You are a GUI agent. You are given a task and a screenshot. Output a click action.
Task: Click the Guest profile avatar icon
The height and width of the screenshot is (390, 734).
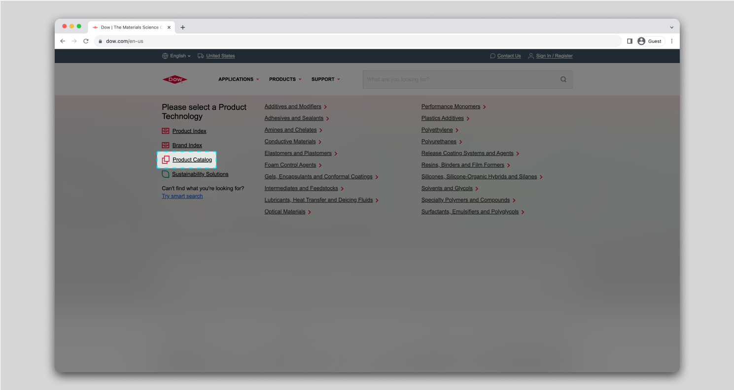point(641,41)
